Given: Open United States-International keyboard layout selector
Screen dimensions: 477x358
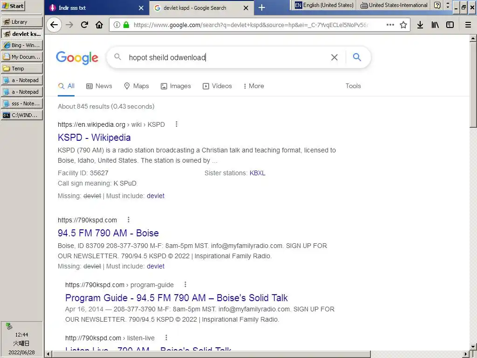Looking at the screenshot, I should tap(394, 5).
